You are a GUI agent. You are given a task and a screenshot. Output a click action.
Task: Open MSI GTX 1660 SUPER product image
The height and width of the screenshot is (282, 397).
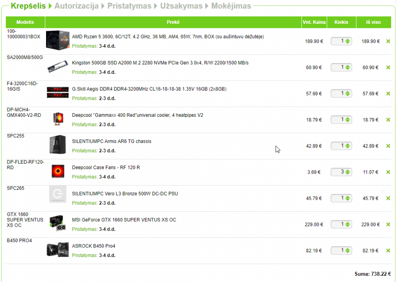click(58, 223)
